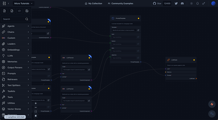The image size is (218, 120).
Task: Toggle the light/dark theme sun icon
Action: pyautogui.click(x=192, y=4)
